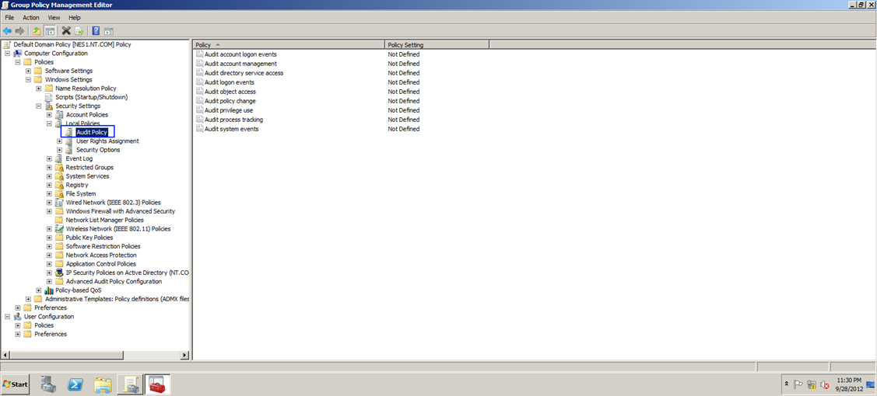Open Windows Explorer from taskbar
This screenshot has height=396, width=877.
103,384
